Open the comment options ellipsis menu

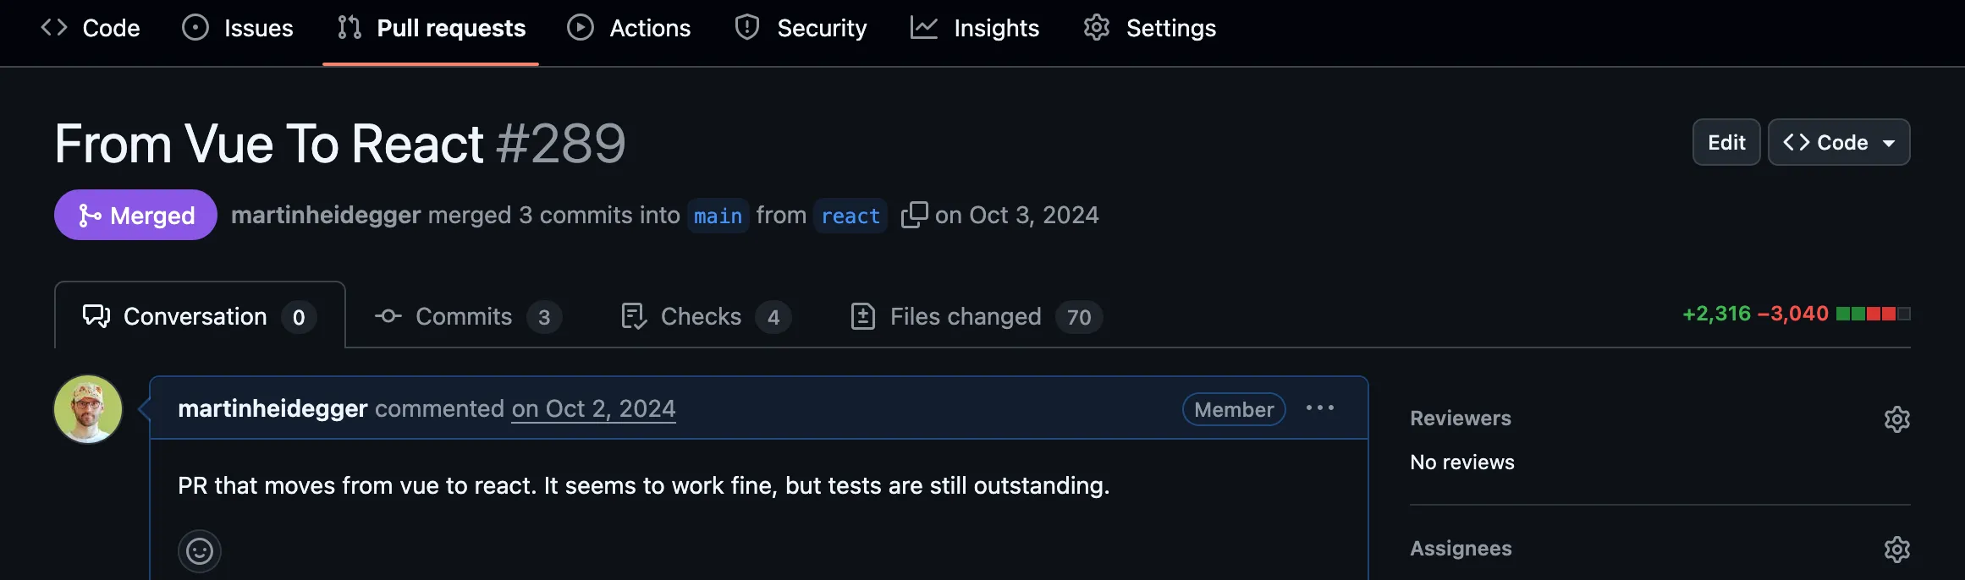[1321, 408]
